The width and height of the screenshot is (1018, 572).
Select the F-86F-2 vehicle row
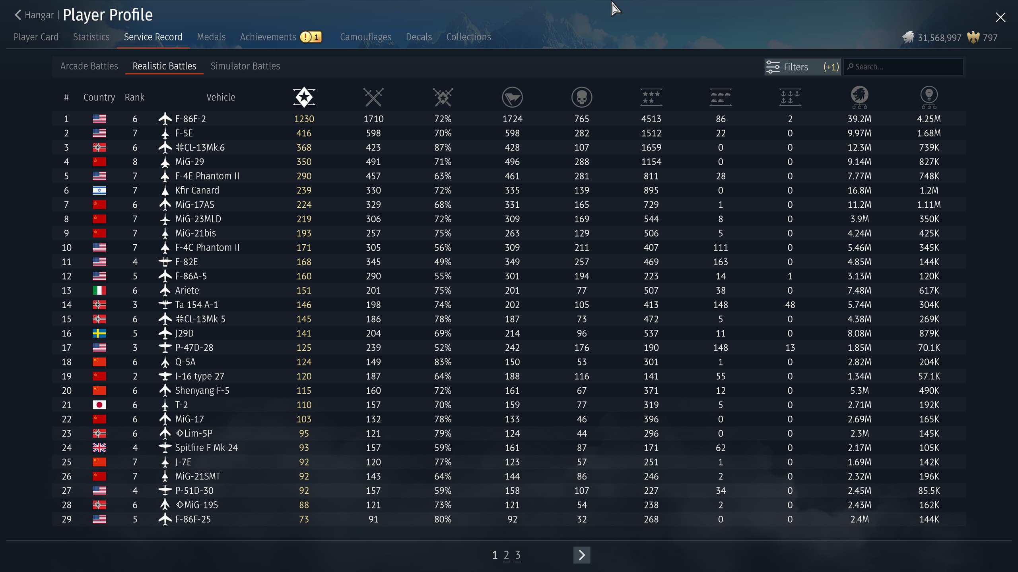click(190, 119)
